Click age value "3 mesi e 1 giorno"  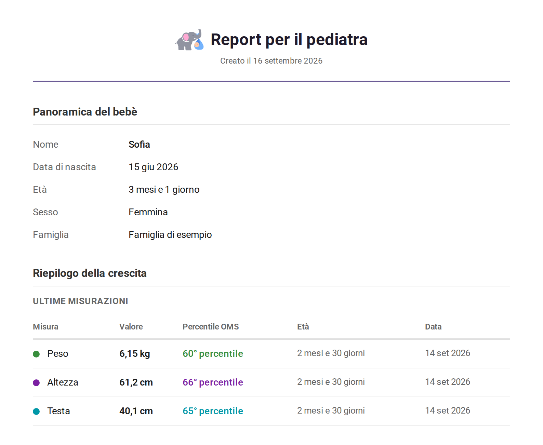click(164, 189)
